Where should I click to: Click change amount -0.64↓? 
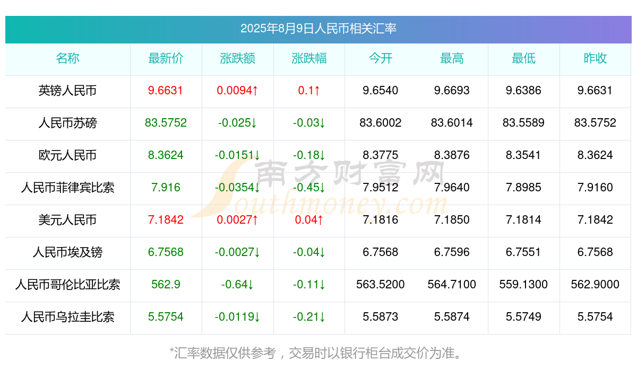237,285
